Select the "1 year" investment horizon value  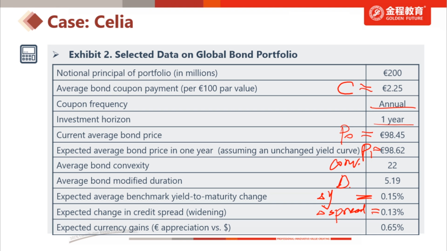tap(392, 119)
